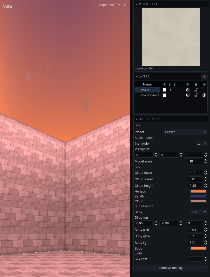The image size is (210, 277).
Task: Click the Direction field showing 0.3
Action: coord(193,223)
